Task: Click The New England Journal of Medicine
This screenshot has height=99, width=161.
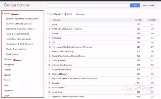Action: click(x=67, y=29)
